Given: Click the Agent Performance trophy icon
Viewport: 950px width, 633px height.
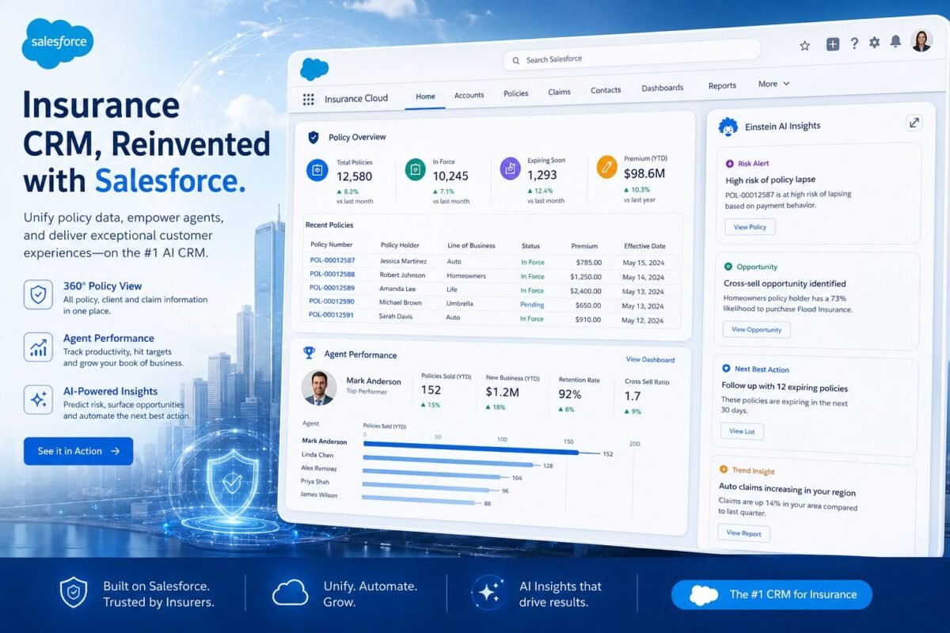Looking at the screenshot, I should pos(309,353).
